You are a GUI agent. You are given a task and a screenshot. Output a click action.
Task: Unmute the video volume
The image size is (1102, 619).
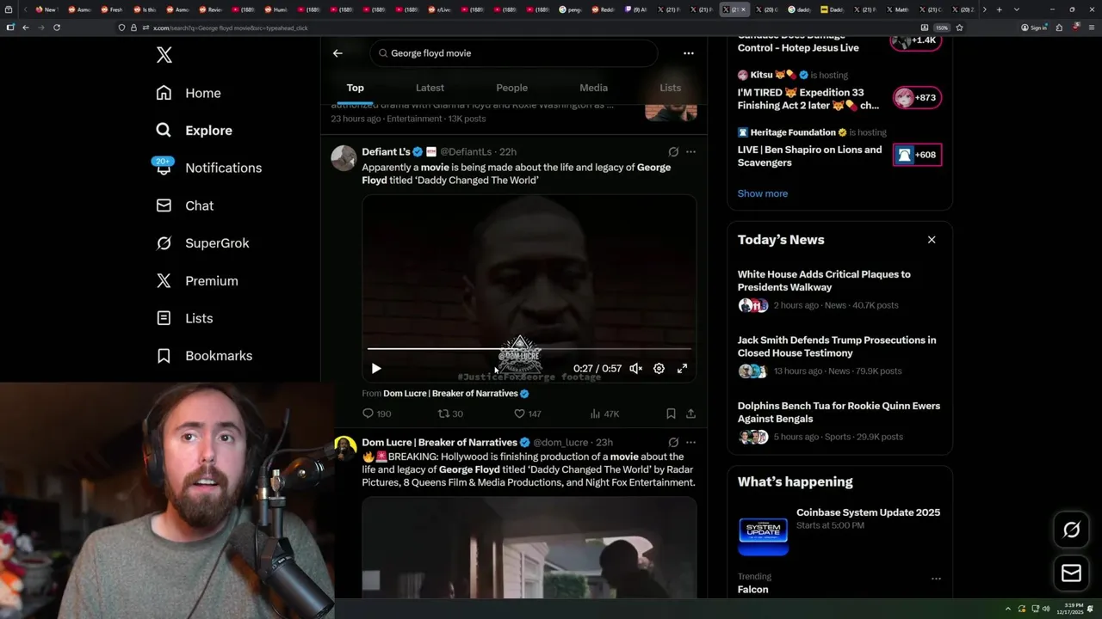635,369
